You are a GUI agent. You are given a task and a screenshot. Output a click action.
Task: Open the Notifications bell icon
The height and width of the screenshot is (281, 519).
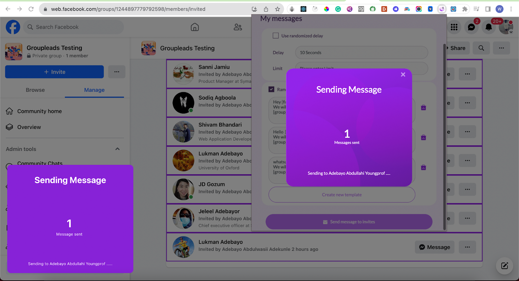pyautogui.click(x=489, y=27)
